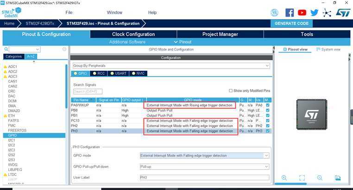Select the GPIO configuration tab

click(x=80, y=73)
